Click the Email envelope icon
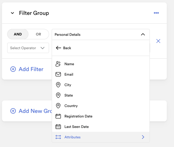The height and width of the screenshot is (147, 174). coord(58,74)
